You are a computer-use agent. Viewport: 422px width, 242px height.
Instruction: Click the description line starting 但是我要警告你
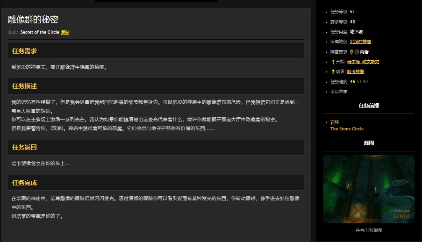click(x=113, y=128)
